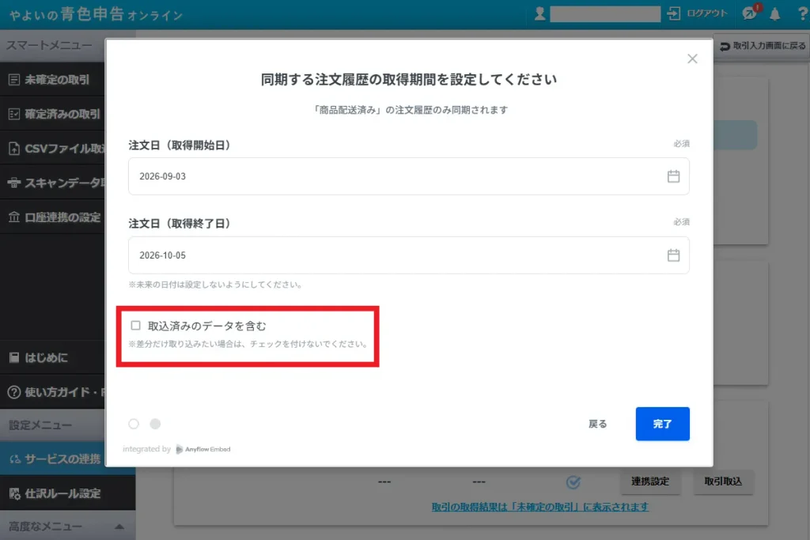Viewport: 810px width, 540px height.
Task: Click the 完了 button
Action: click(662, 424)
